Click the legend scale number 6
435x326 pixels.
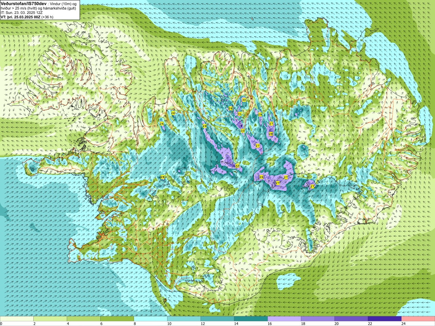tap(101, 324)
